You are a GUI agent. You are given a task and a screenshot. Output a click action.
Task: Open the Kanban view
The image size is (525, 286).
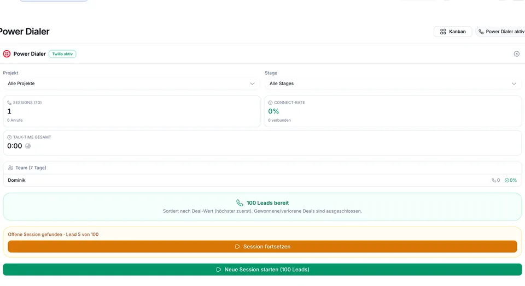(x=453, y=32)
